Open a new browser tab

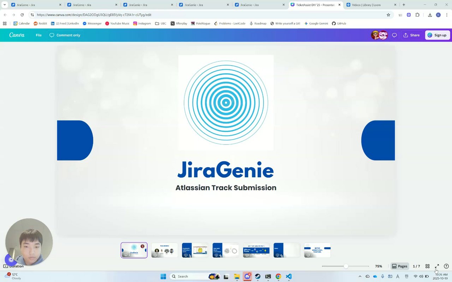[x=404, y=5]
